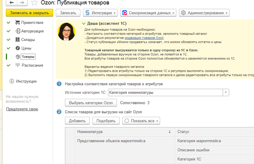This screenshot has width=254, height=164.
Task: Click Категория маркетплейса header cell
Action: [214, 141]
